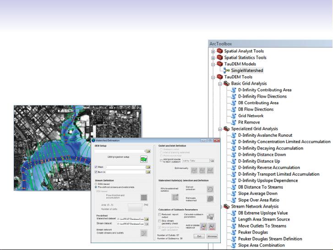Screen dimensions: 333x250
Task: Select D8 Extreme Upslope Value tool
Action: coord(263,213)
